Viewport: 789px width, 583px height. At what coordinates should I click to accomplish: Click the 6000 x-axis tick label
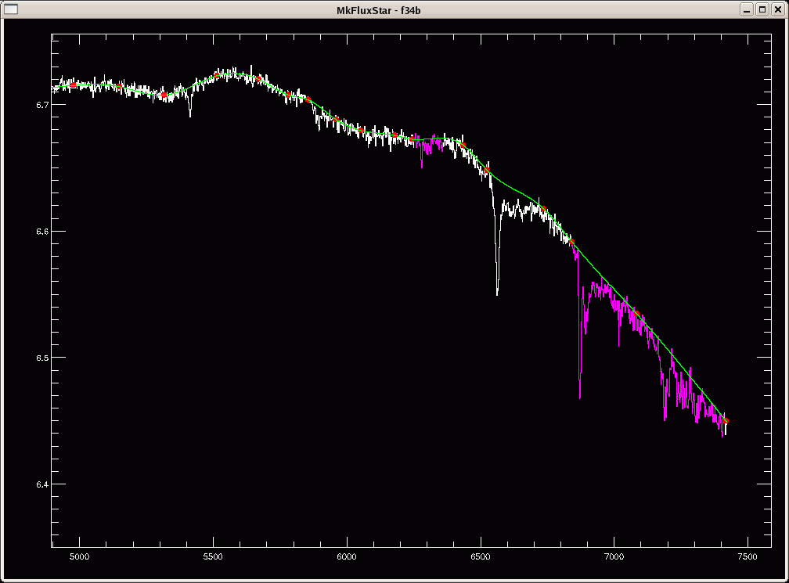(347, 556)
